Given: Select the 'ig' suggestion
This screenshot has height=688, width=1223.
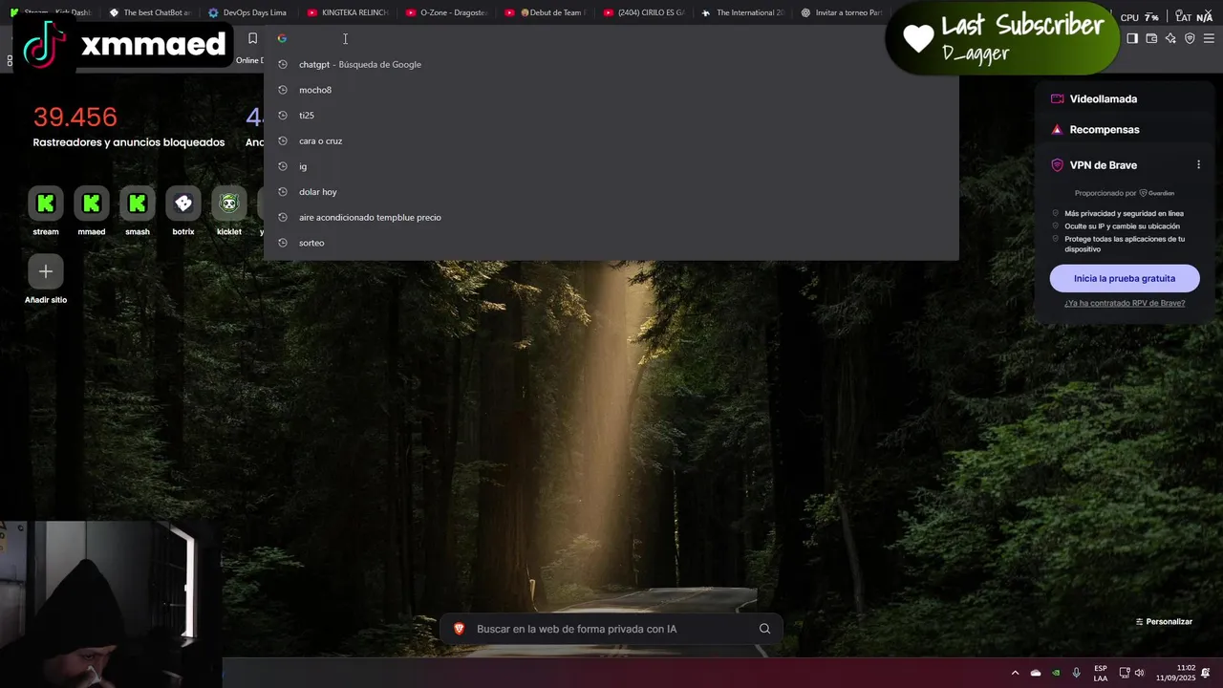Looking at the screenshot, I should tap(611, 166).
